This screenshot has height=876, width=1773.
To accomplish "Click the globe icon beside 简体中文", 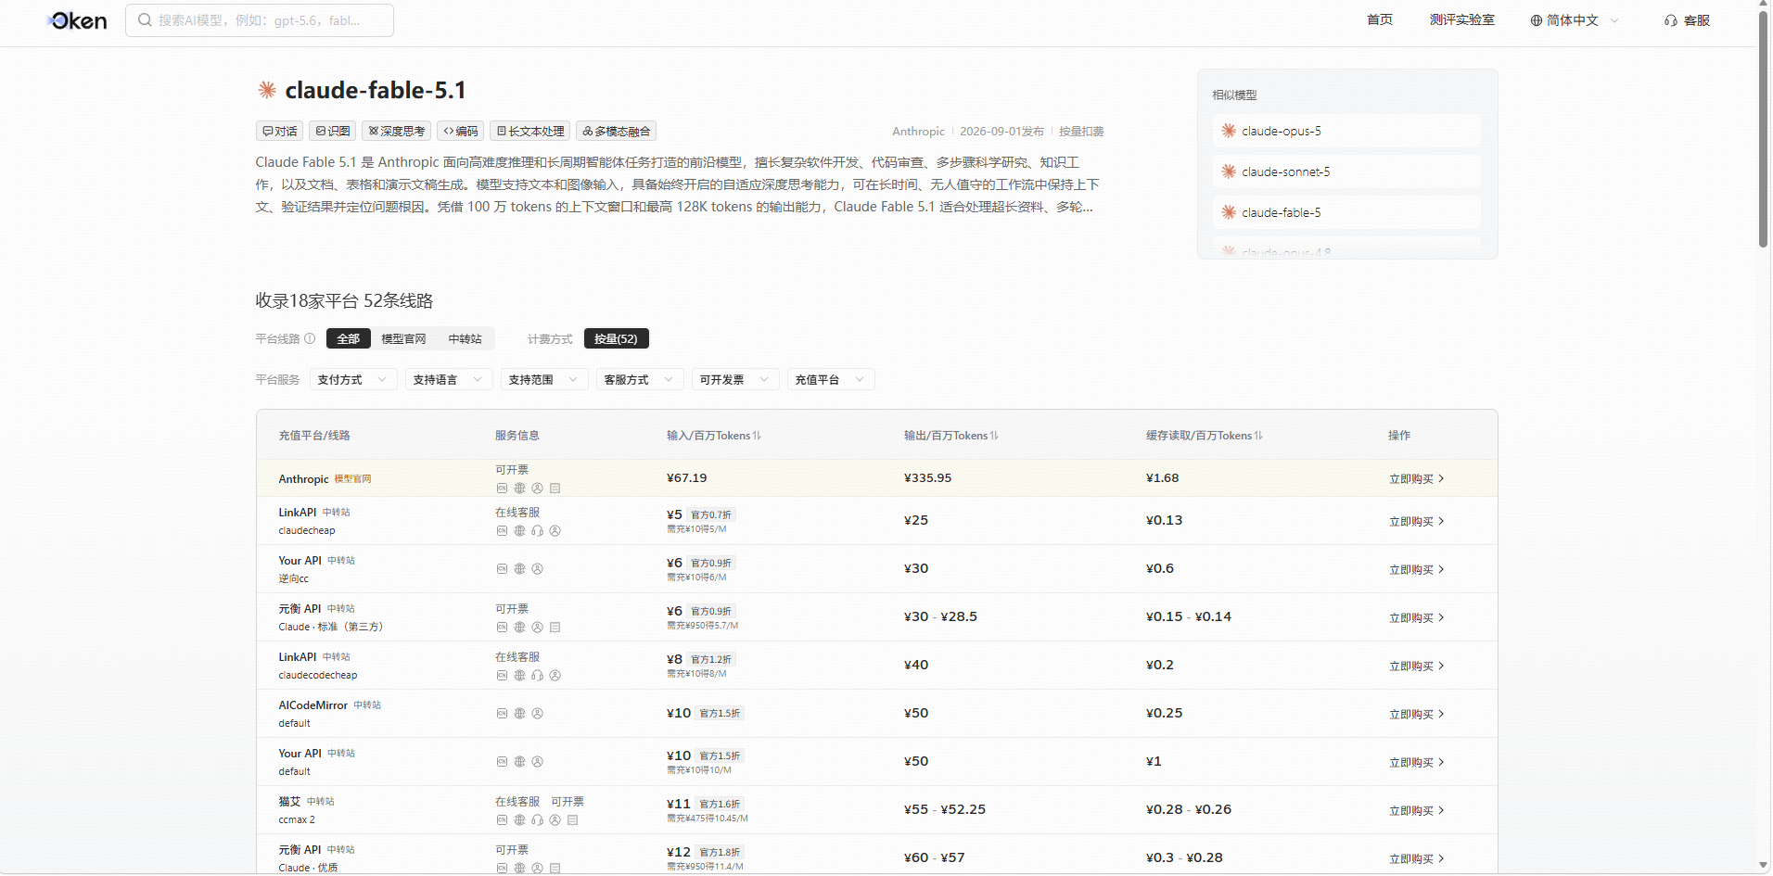I will [1537, 20].
